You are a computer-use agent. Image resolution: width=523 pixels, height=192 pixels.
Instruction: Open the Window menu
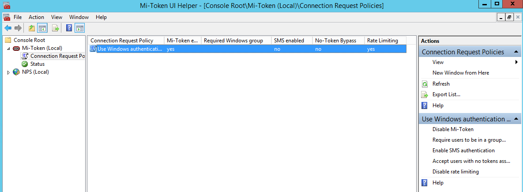pos(79,17)
